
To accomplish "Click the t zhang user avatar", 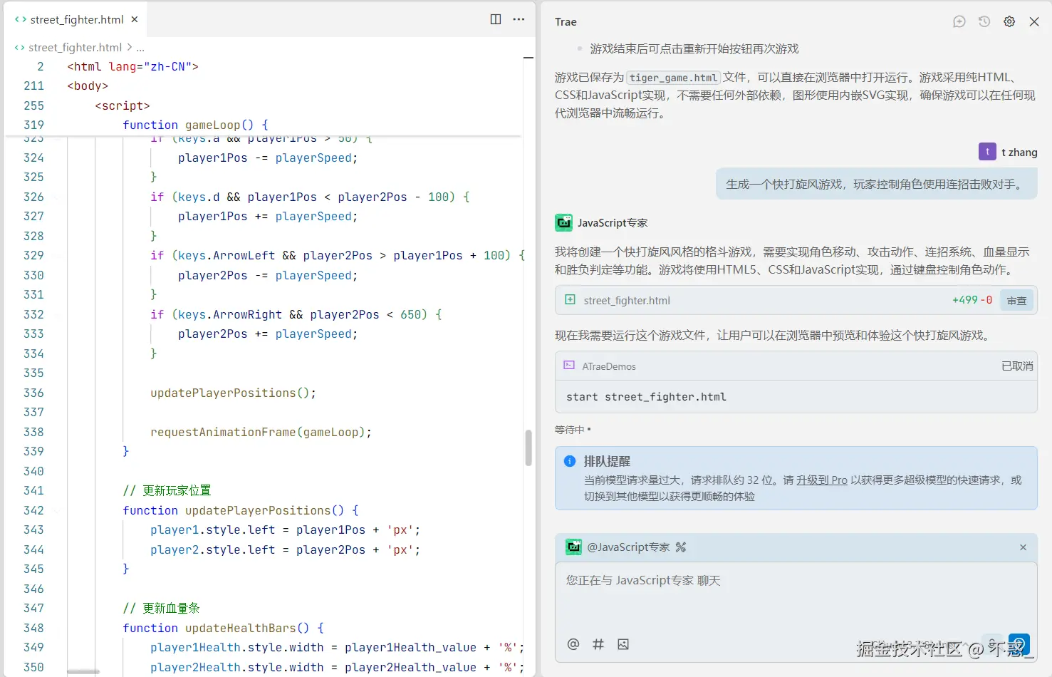I will (987, 152).
